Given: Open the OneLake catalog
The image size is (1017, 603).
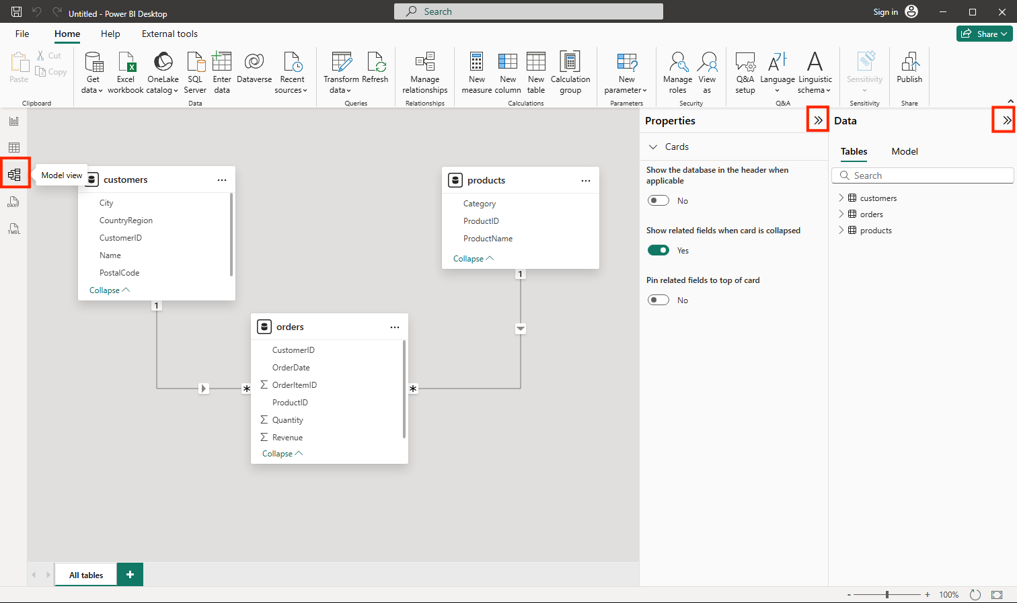Looking at the screenshot, I should coord(163,73).
